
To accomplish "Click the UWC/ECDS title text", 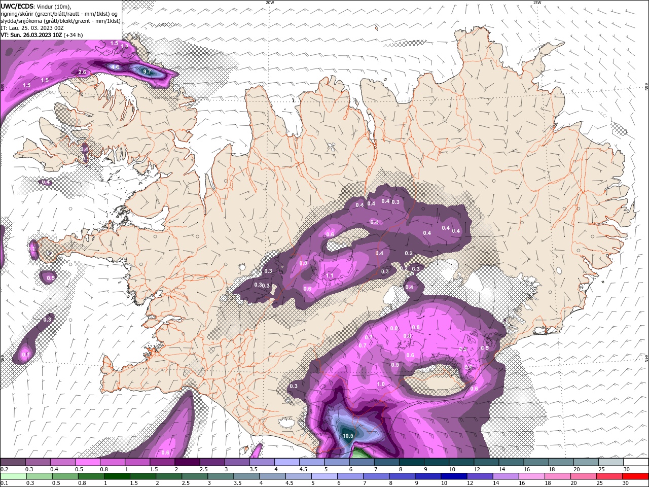I will point(18,6).
